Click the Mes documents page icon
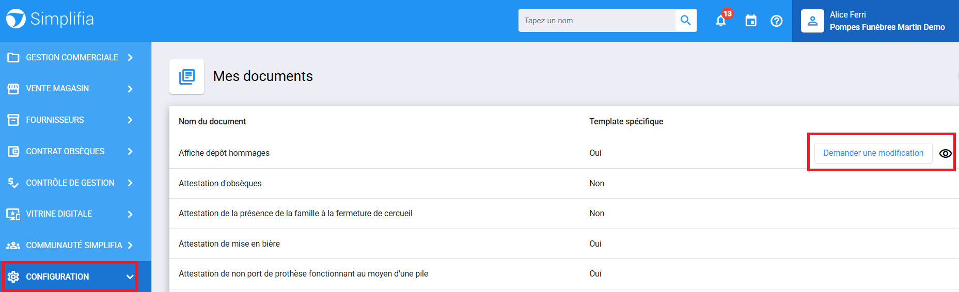 186,77
